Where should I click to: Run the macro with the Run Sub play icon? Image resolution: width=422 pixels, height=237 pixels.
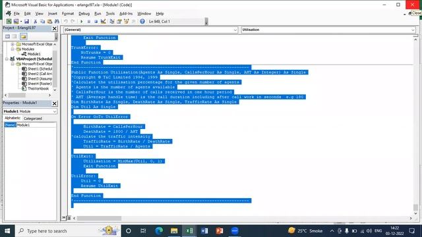[82, 22]
